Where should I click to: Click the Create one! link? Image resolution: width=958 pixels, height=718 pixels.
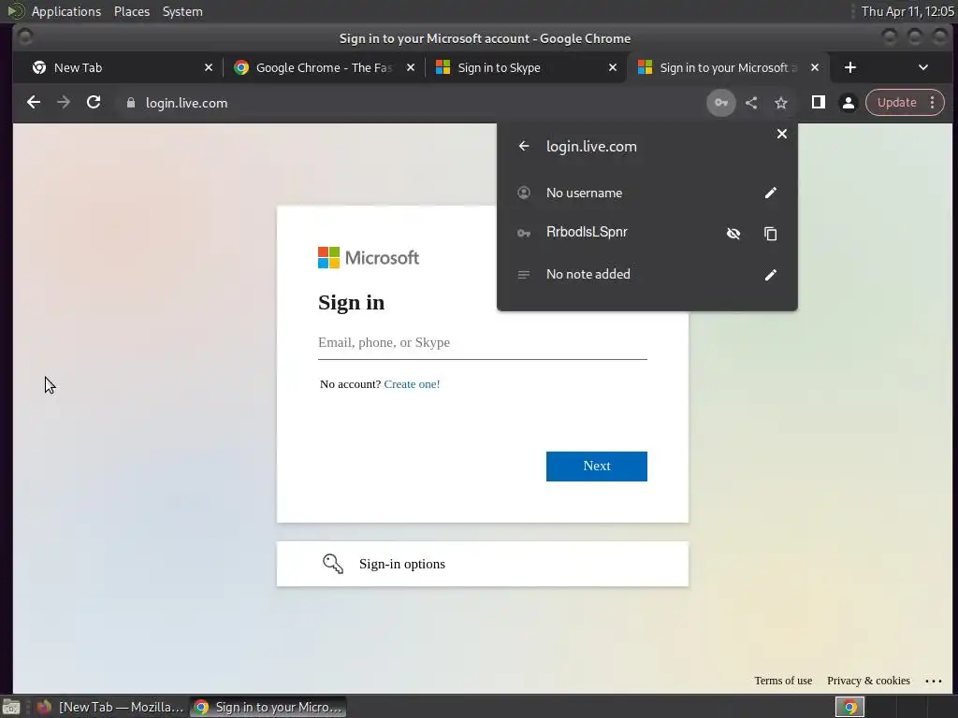(x=412, y=384)
